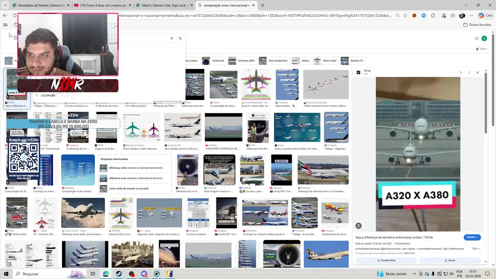This screenshot has height=279, width=496.
Task: Go back with the browser back arrow
Action: 5,15
